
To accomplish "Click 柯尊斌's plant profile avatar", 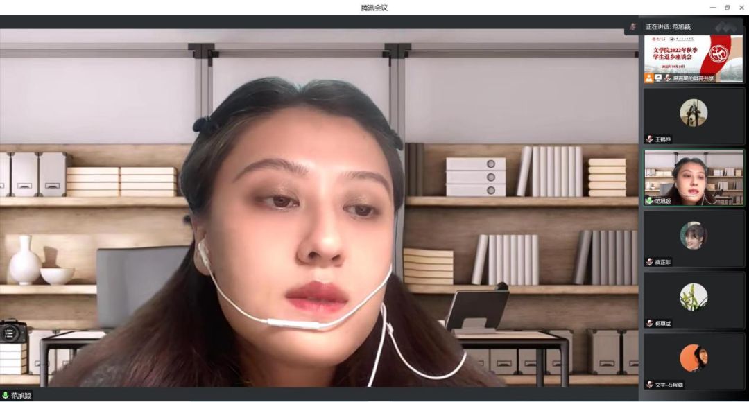I will coord(694,296).
